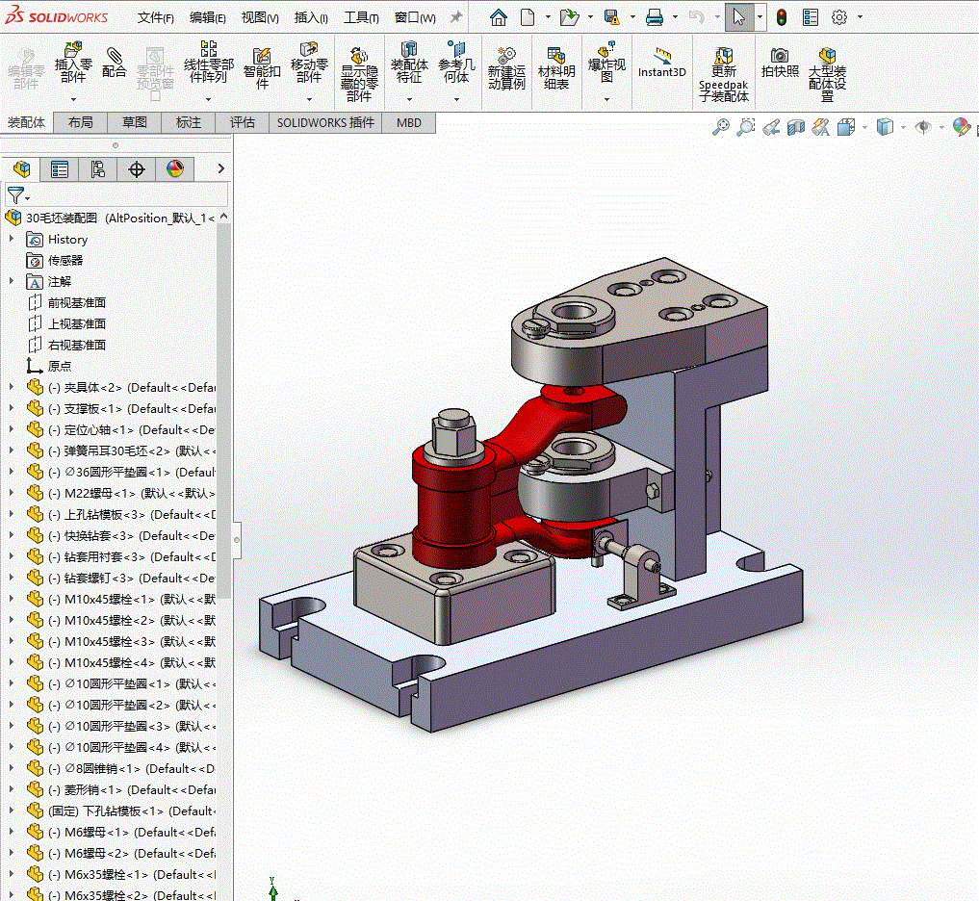Click the Home icon in top toolbar
The height and width of the screenshot is (901, 979).
(x=499, y=17)
